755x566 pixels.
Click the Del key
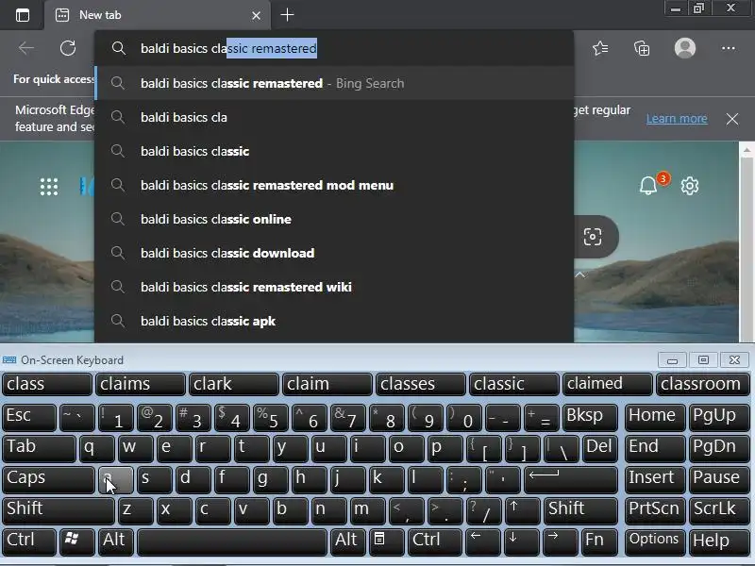pyautogui.click(x=599, y=448)
